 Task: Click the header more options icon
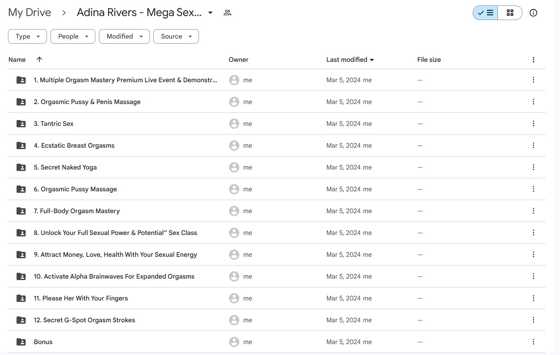533,60
